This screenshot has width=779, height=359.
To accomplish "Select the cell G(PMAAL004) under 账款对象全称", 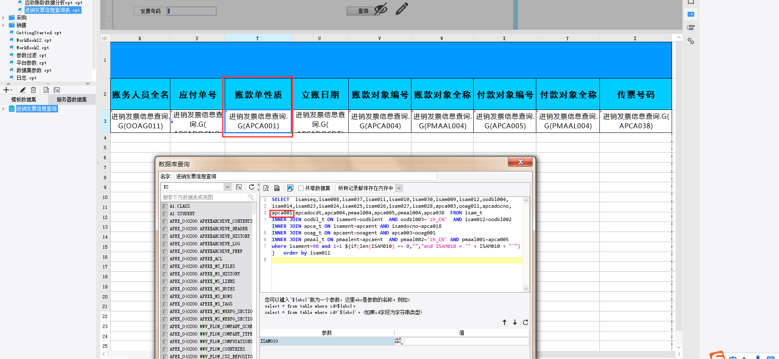I will click(x=442, y=121).
